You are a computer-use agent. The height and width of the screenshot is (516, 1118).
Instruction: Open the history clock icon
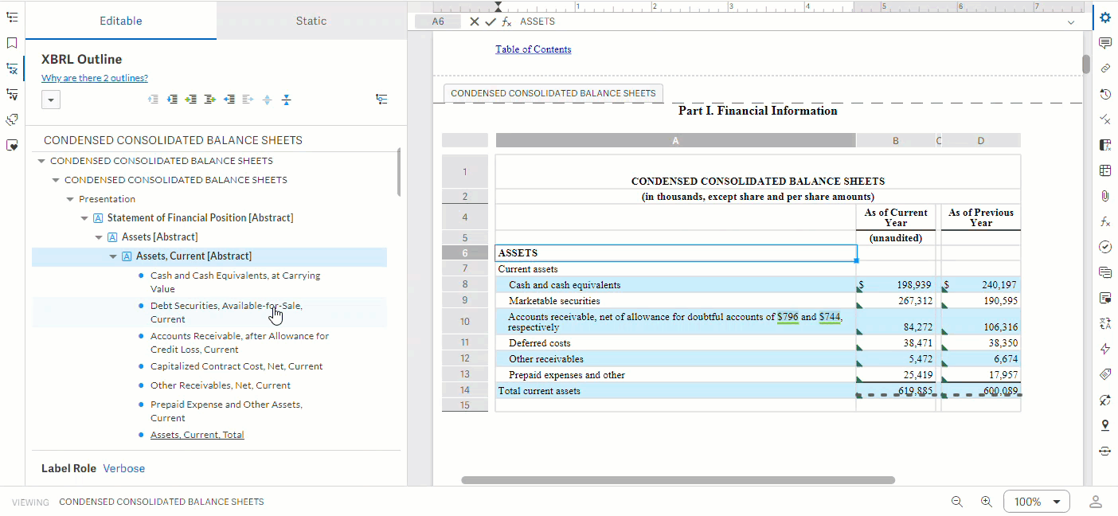[x=1105, y=94]
